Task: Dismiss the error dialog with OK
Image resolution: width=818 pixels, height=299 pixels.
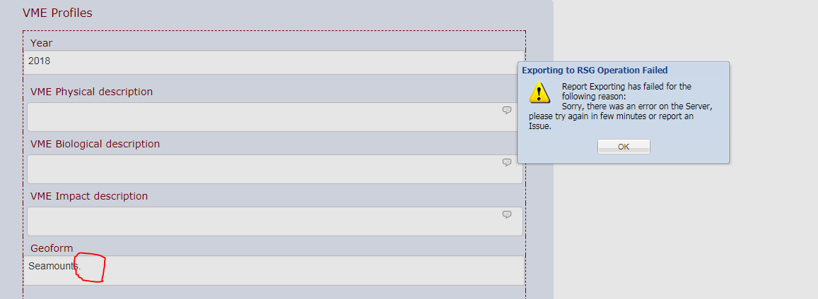Action: (x=624, y=147)
